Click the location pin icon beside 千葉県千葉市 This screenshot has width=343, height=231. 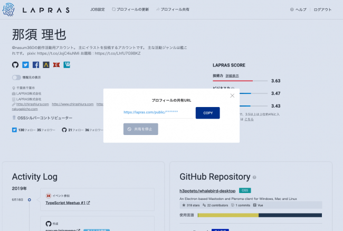click(x=14, y=88)
